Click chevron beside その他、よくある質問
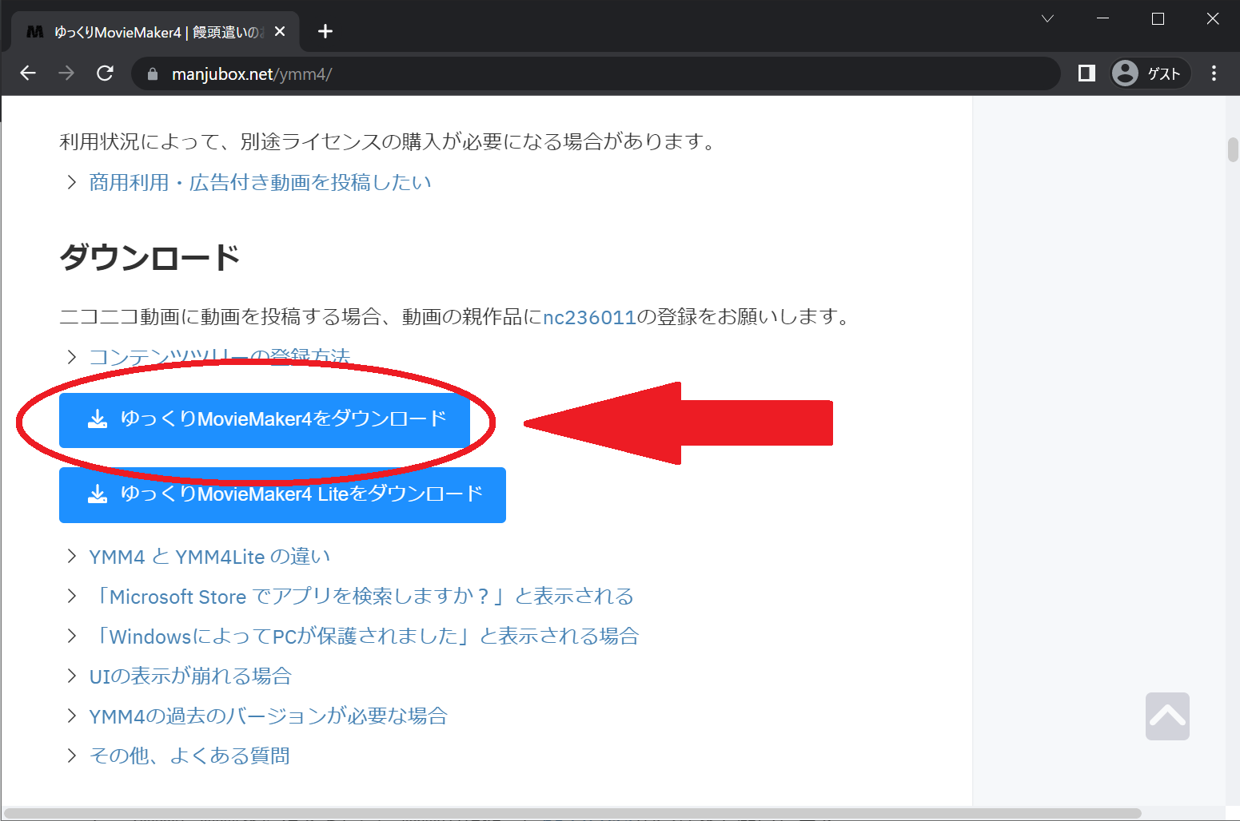 click(72, 756)
